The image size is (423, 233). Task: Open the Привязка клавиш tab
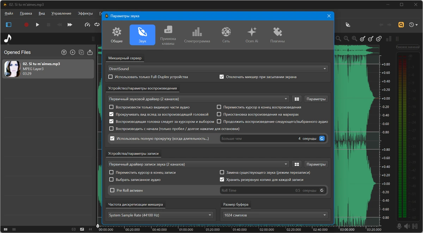pos(168,35)
